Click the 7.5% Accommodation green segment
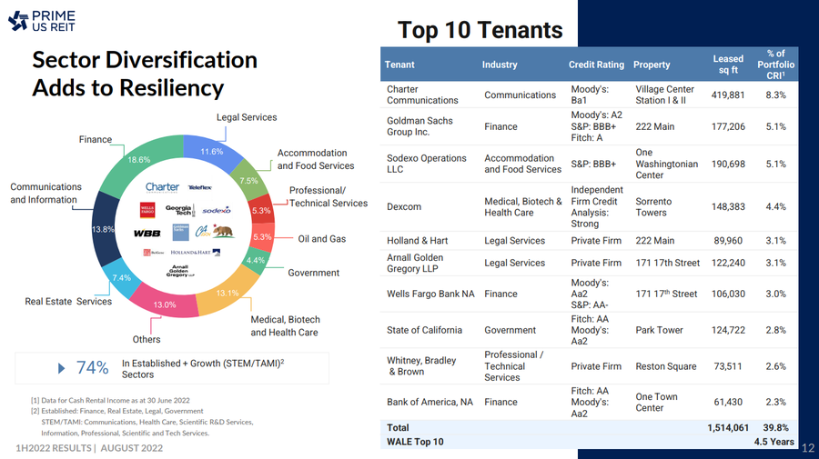The image size is (819, 459). coord(248,181)
